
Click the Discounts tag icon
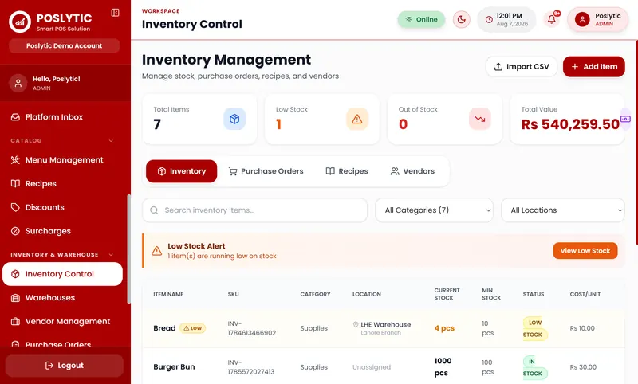(15, 207)
